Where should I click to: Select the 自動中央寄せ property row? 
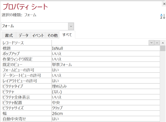pyautogui.click(x=26, y=119)
